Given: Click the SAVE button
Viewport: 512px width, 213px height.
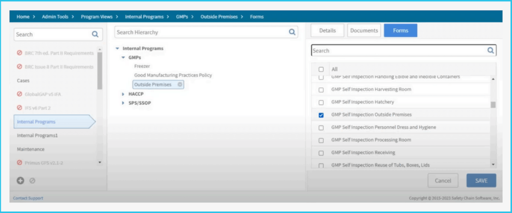Looking at the screenshot, I should tap(481, 181).
